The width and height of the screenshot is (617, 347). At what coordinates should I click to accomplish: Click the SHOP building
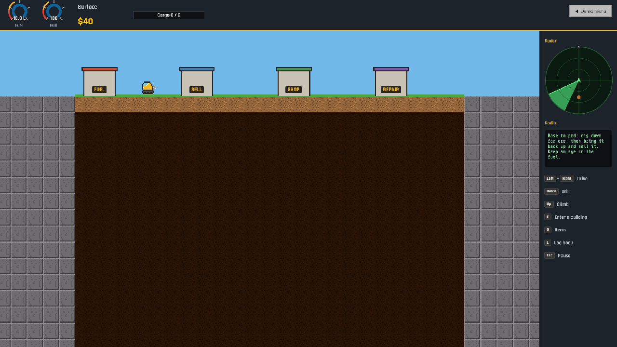(294, 81)
